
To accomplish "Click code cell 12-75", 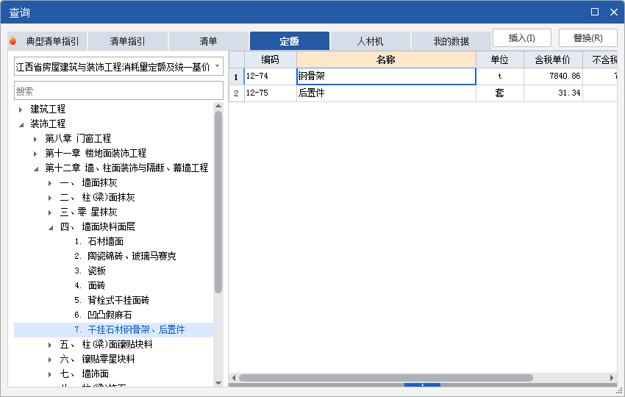I will tap(271, 93).
